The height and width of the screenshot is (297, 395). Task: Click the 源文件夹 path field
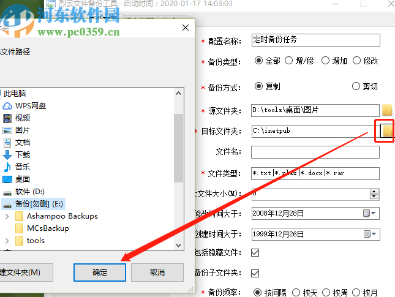click(x=315, y=110)
